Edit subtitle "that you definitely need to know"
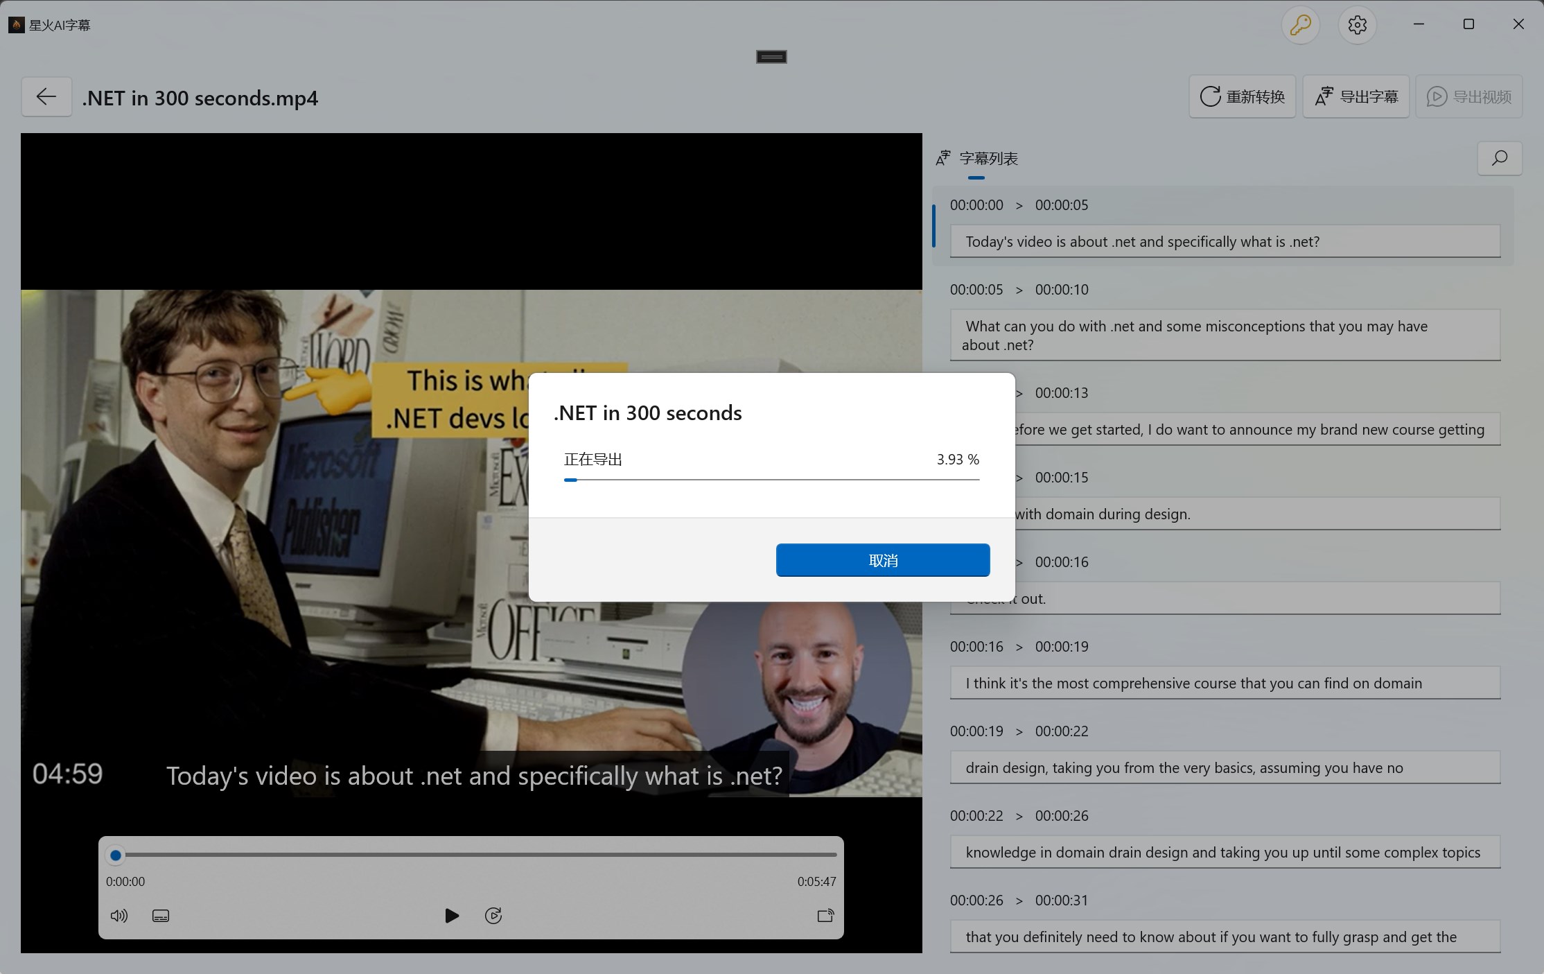This screenshot has height=974, width=1544. click(x=1225, y=937)
